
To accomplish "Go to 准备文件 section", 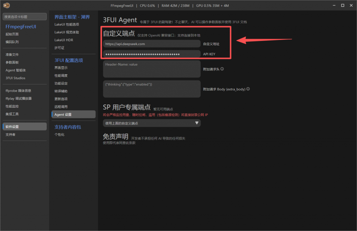I will point(12,55).
